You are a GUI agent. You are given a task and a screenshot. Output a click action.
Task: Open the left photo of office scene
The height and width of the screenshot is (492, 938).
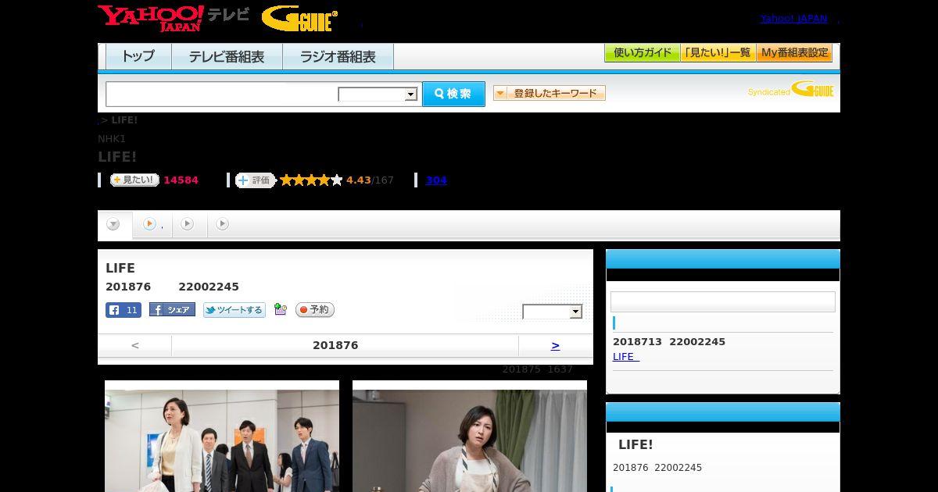pos(222,437)
